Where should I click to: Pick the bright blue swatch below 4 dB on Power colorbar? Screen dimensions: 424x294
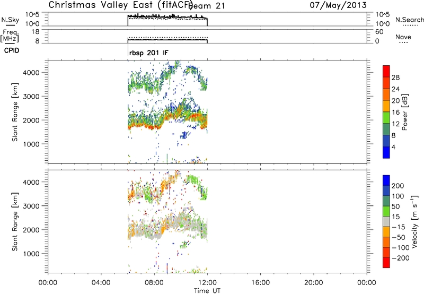(x=386, y=153)
